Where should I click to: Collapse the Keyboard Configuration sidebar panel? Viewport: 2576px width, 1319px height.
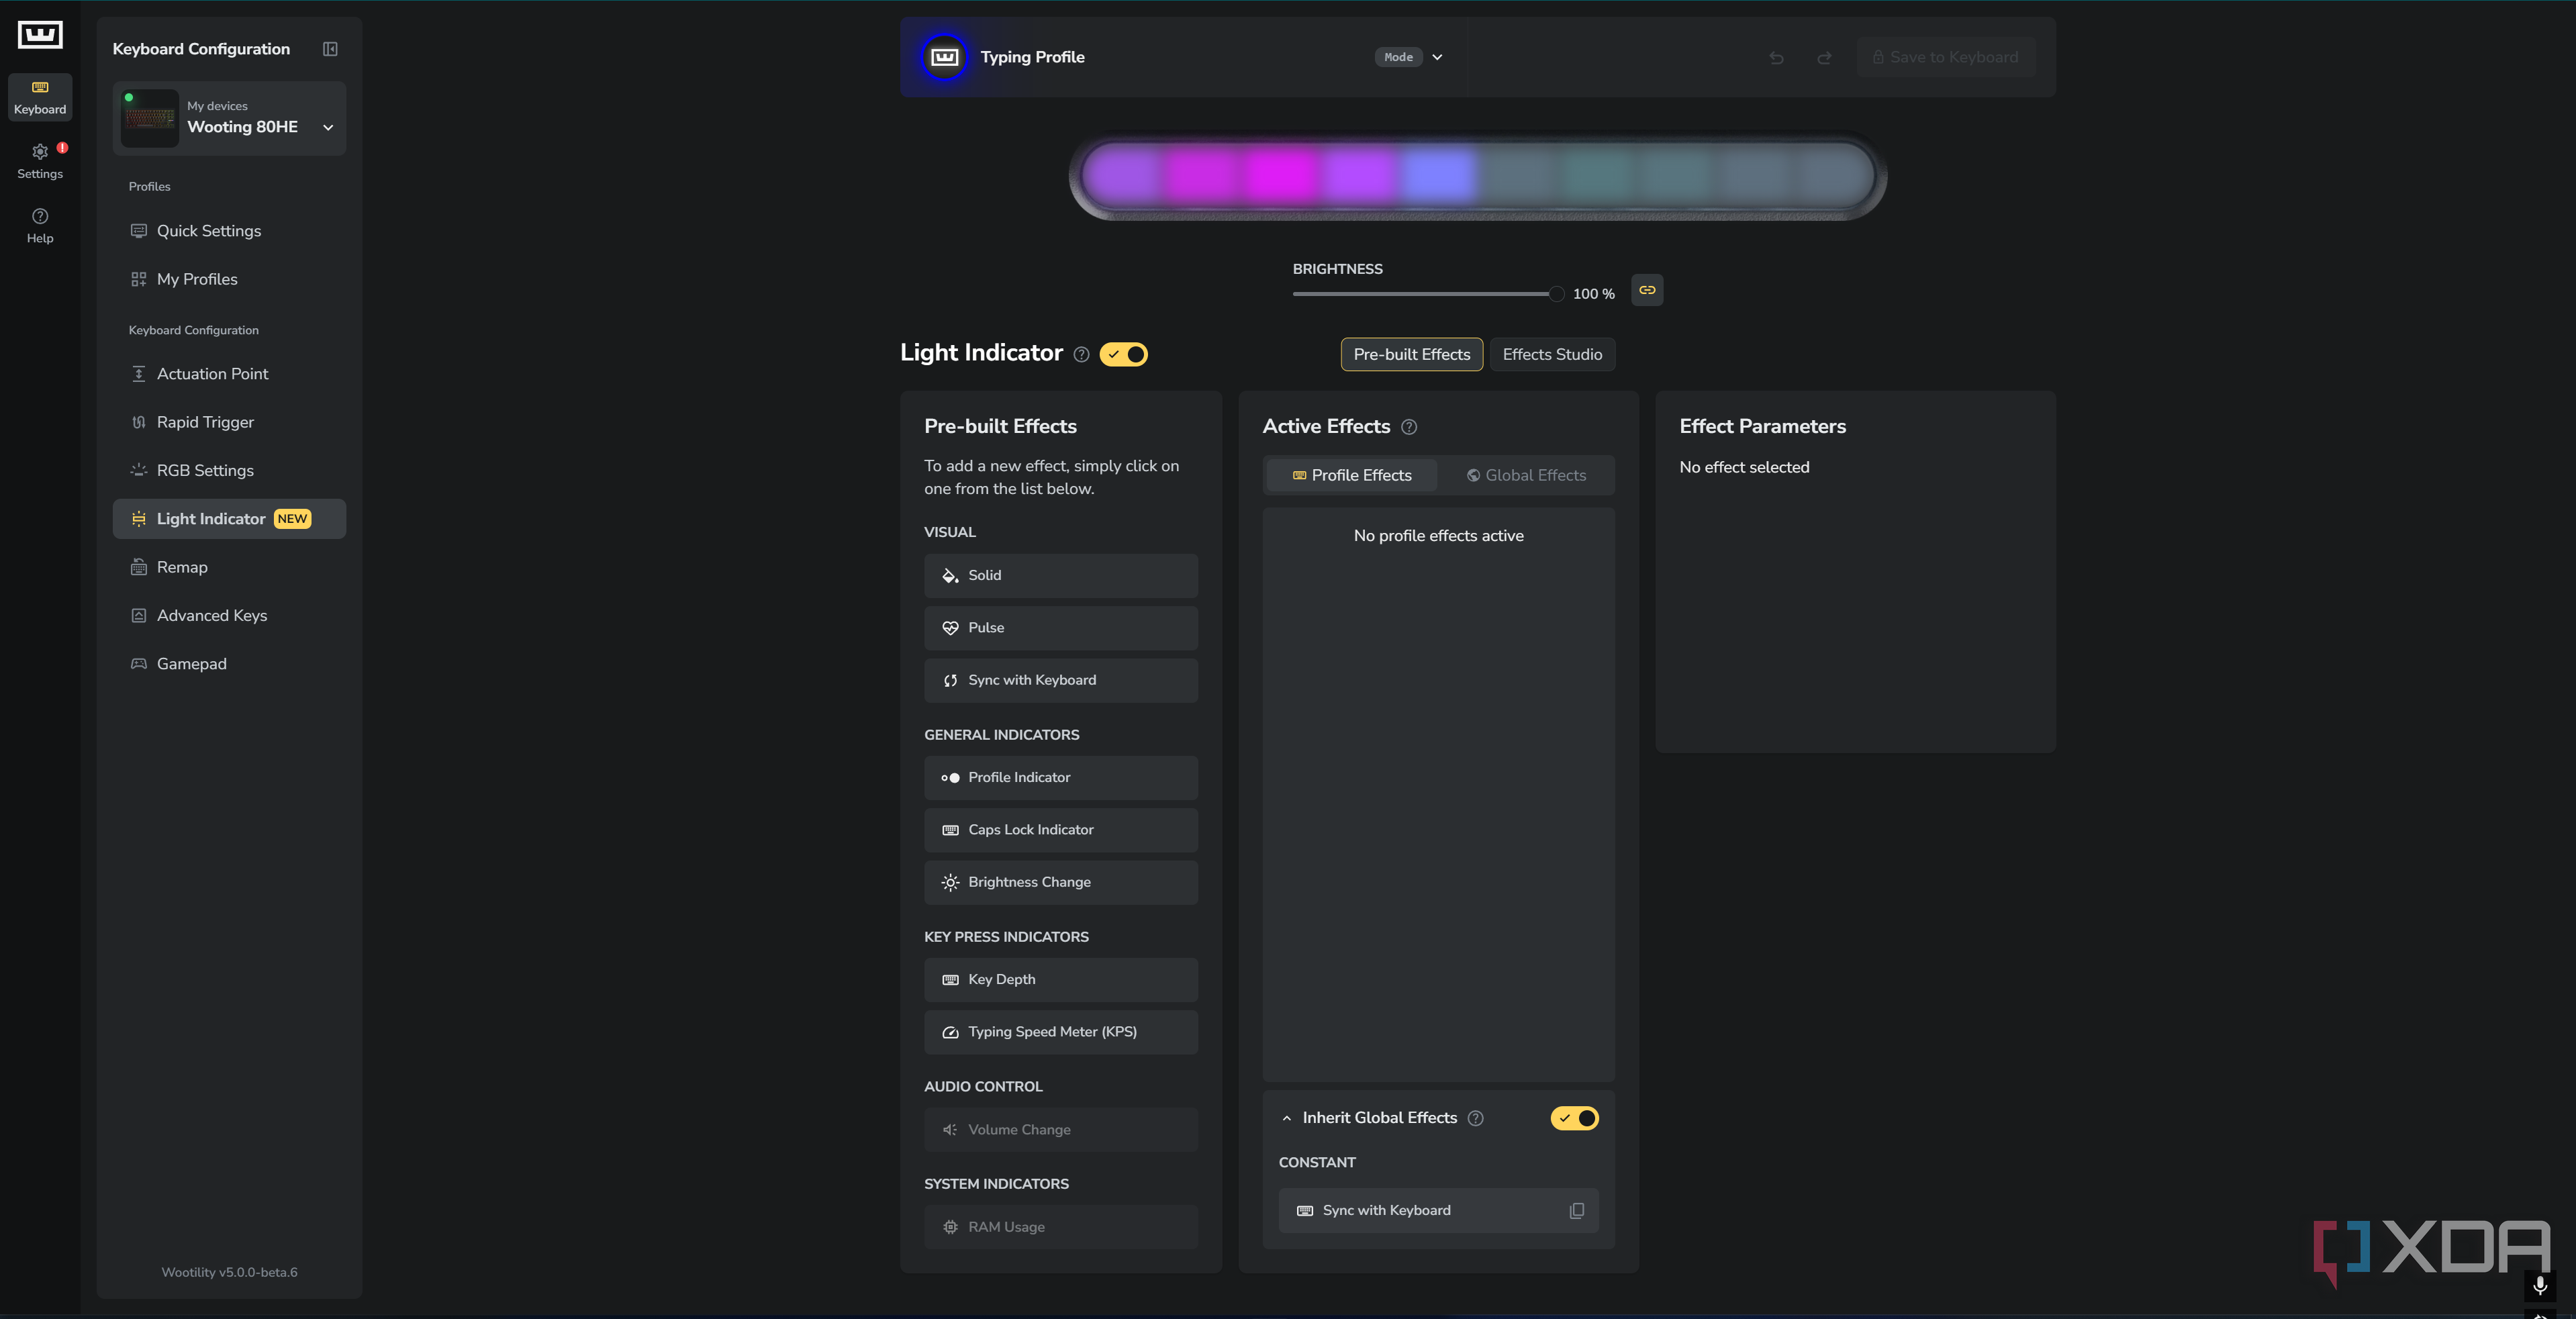pos(330,49)
